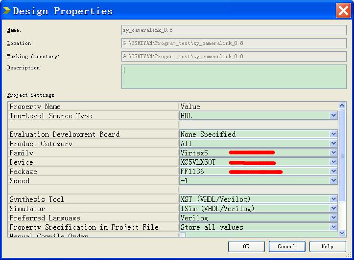354x260 pixels.
Task: Click the vertical scrollbar thumb
Action: pos(342,155)
